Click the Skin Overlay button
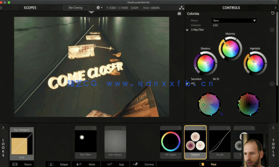 [75, 7]
